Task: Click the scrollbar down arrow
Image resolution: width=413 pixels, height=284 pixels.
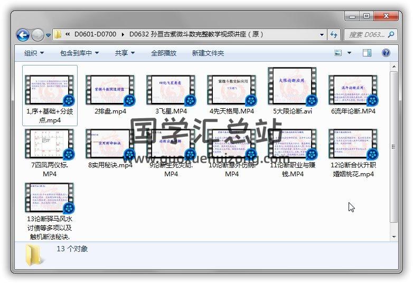Action: [x=394, y=236]
